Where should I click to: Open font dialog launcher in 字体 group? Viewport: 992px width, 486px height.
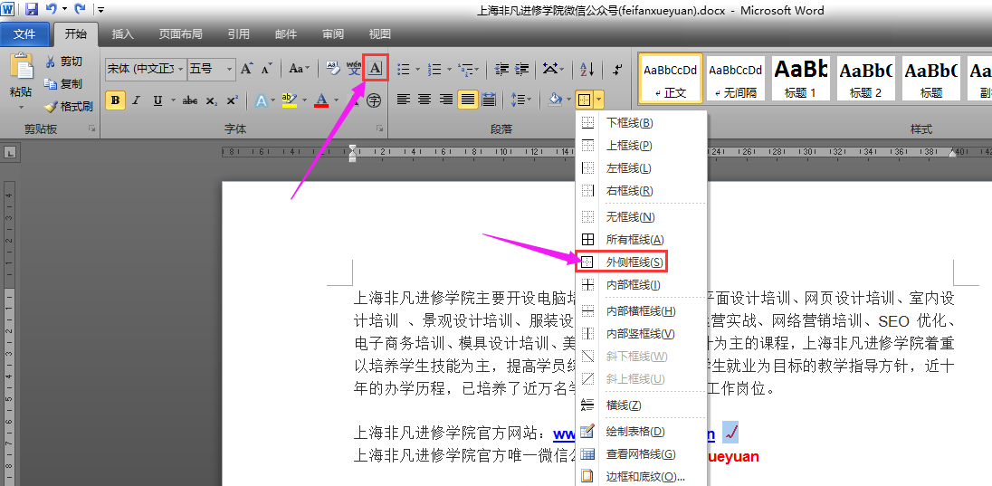point(380,129)
